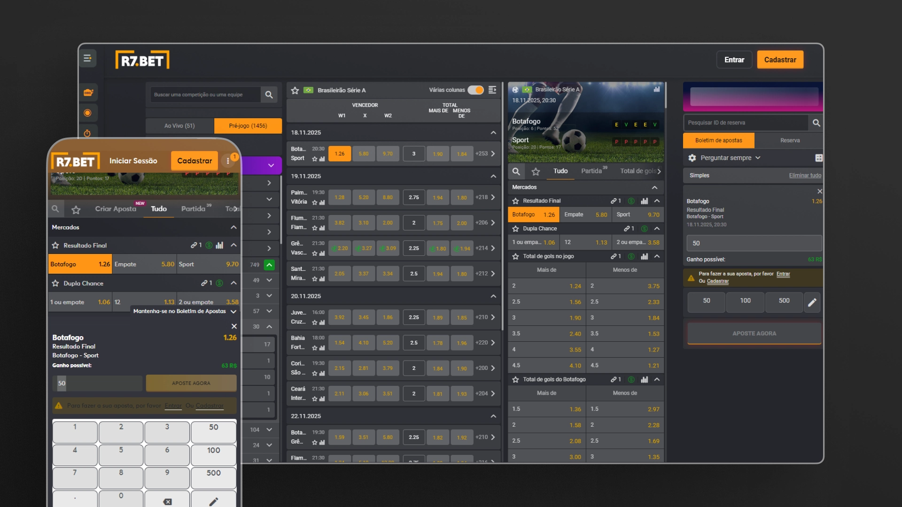Switch to Ao Vivo (51) tab
Image resolution: width=902 pixels, height=507 pixels.
(179, 126)
